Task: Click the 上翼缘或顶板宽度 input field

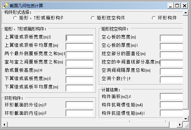Action: pyautogui.click(x=79, y=38)
